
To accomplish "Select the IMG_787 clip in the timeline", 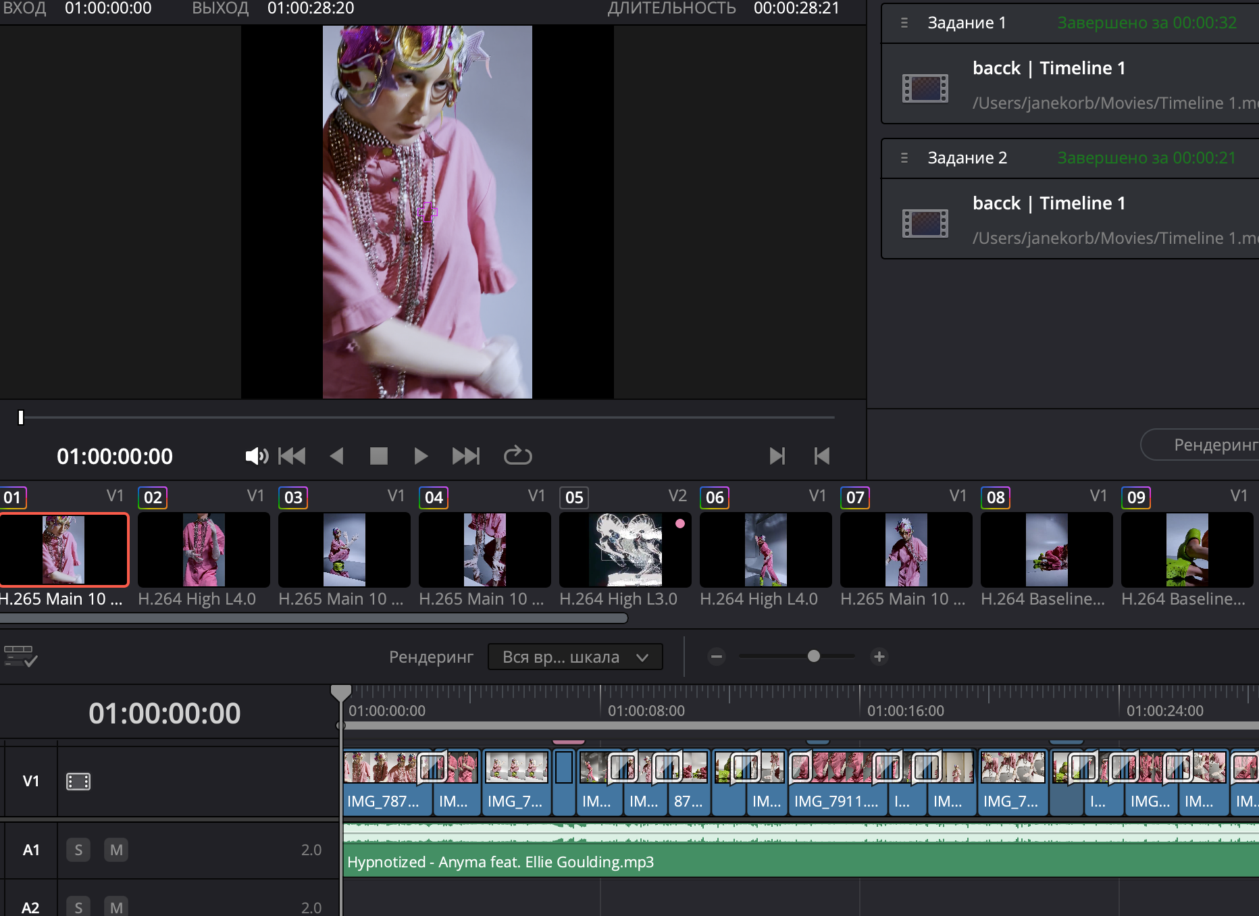I will coord(388,784).
